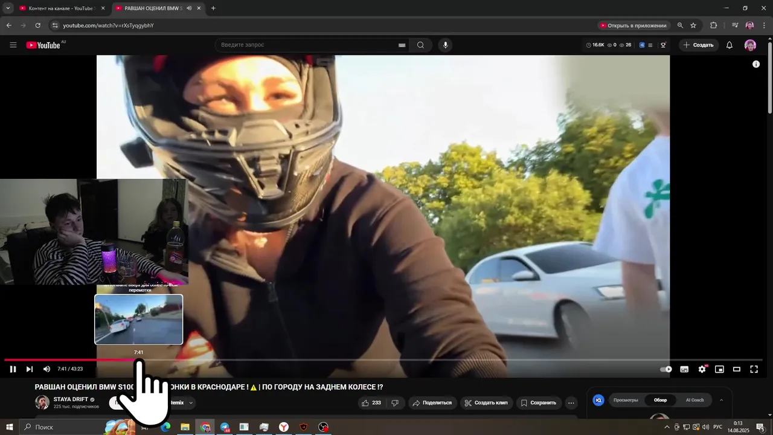Image resolution: width=773 pixels, height=435 pixels.
Task: Enable miniplayer mode
Action: point(719,369)
